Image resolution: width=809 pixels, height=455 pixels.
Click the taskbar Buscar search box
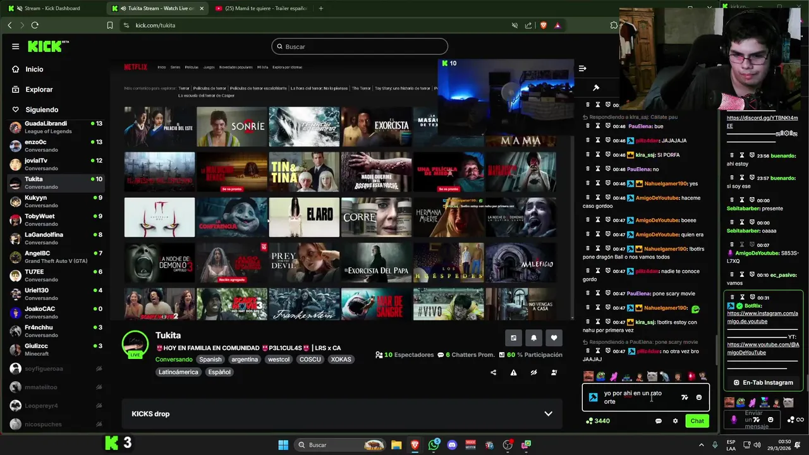pyautogui.click(x=341, y=445)
